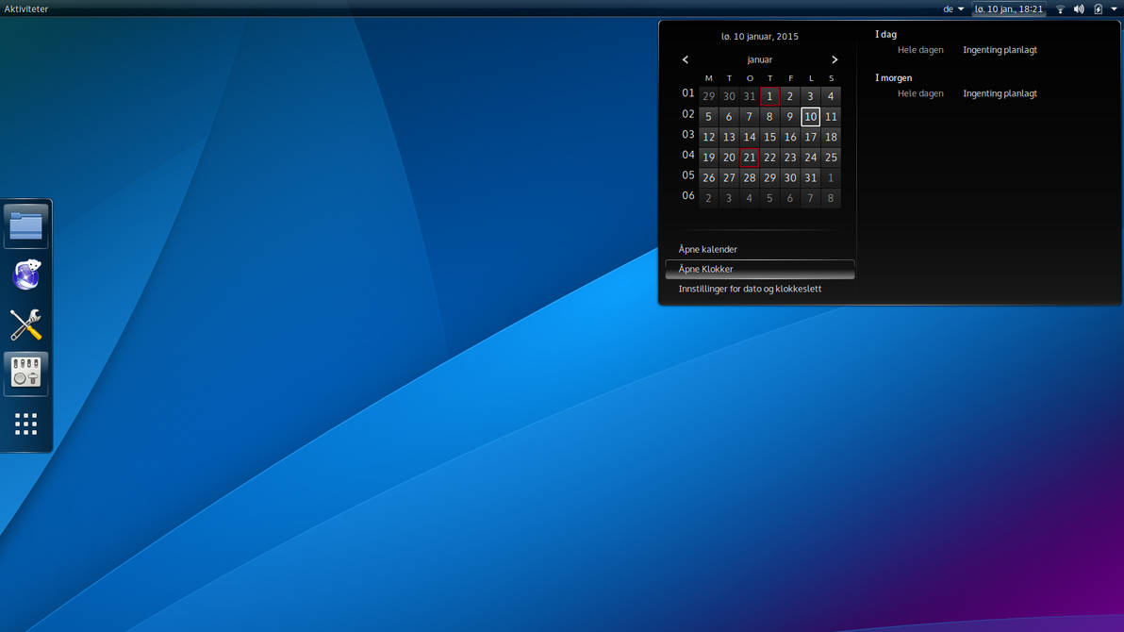1124x632 pixels.
Task: Select the highlighted date 21 in the calendar
Action: [x=749, y=157]
